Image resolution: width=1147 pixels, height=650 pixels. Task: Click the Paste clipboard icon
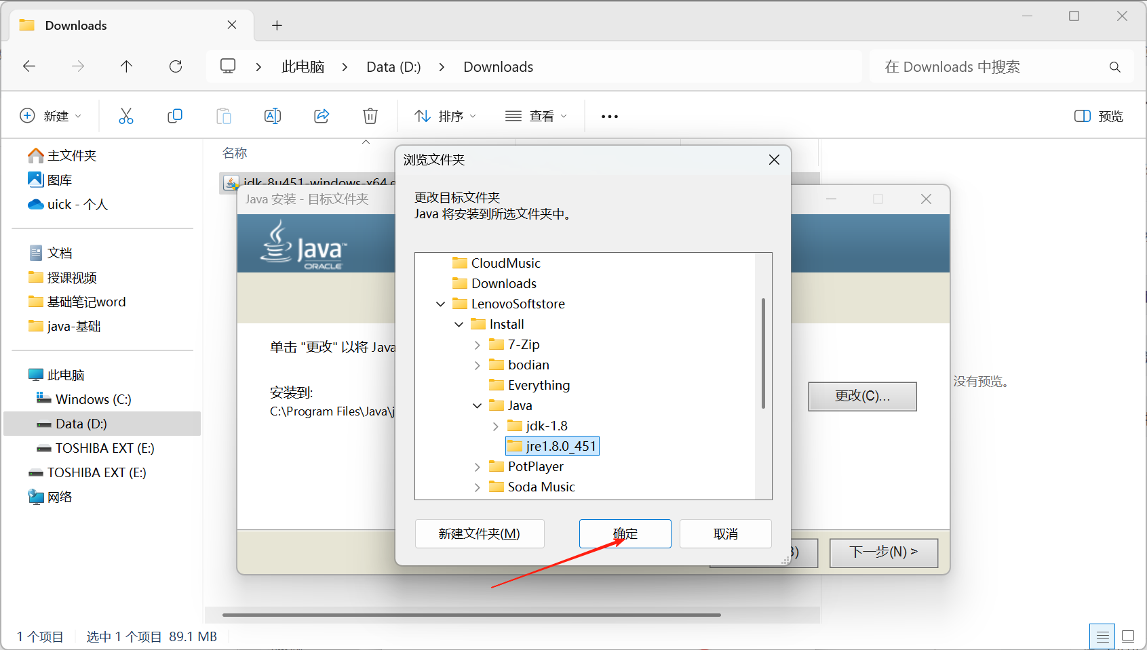pyautogui.click(x=224, y=116)
